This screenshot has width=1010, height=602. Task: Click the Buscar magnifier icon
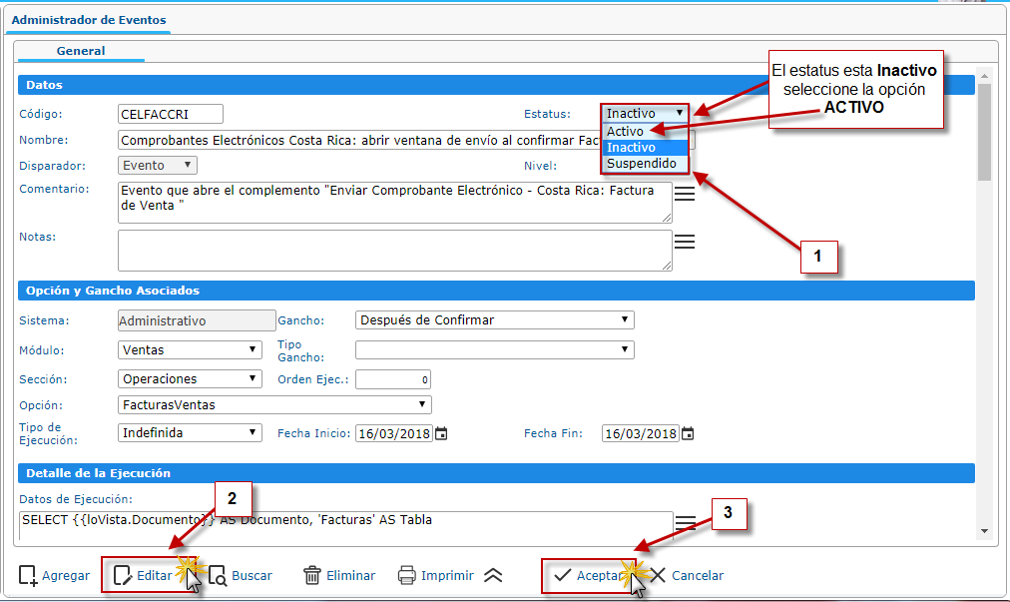[217, 575]
